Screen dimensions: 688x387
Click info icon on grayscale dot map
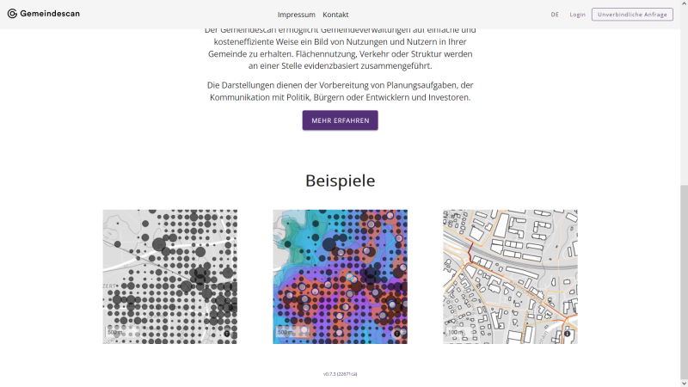(x=228, y=333)
